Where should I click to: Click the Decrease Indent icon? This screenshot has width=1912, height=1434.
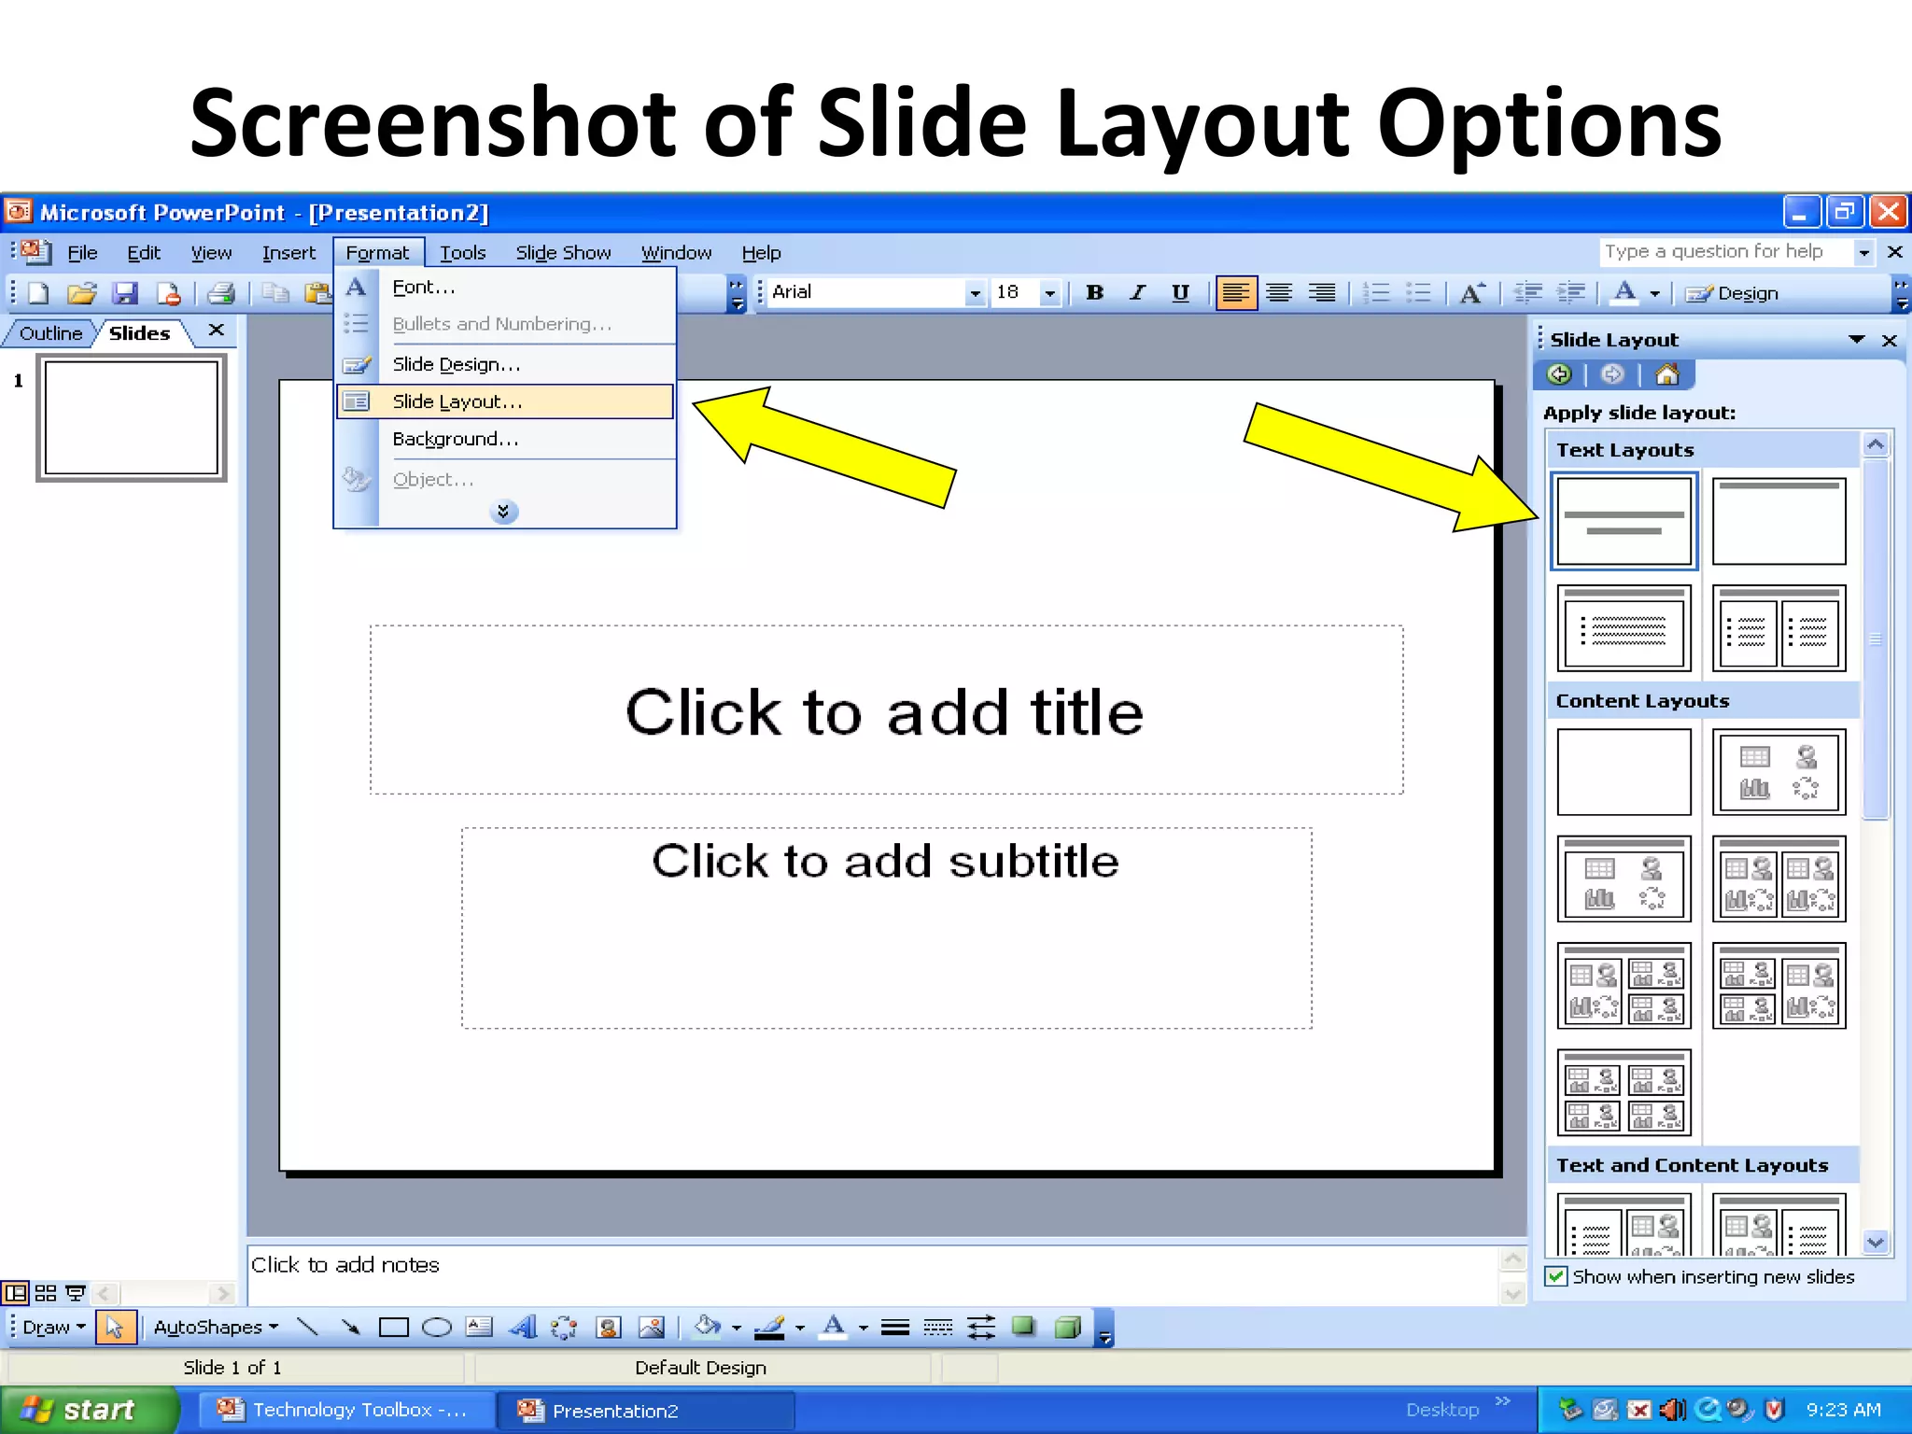click(1527, 292)
